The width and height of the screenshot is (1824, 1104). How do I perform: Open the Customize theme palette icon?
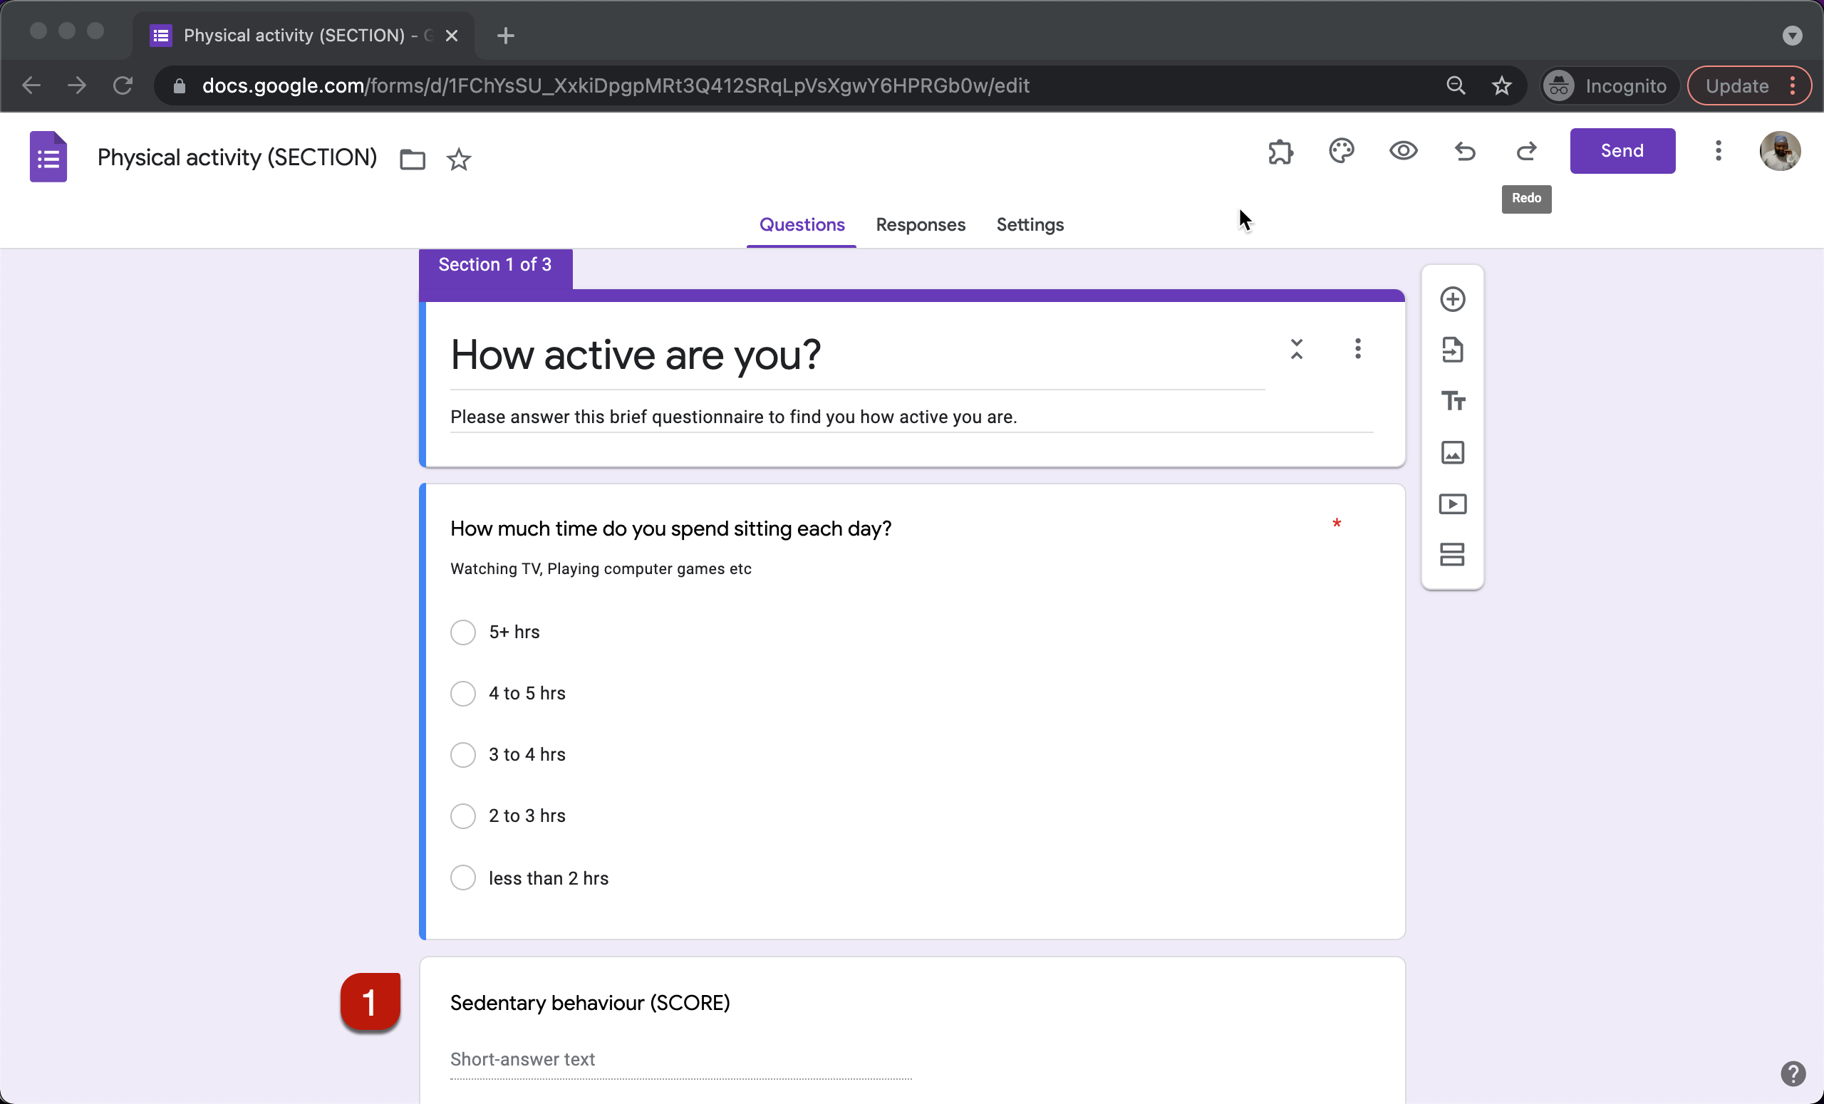(x=1342, y=151)
